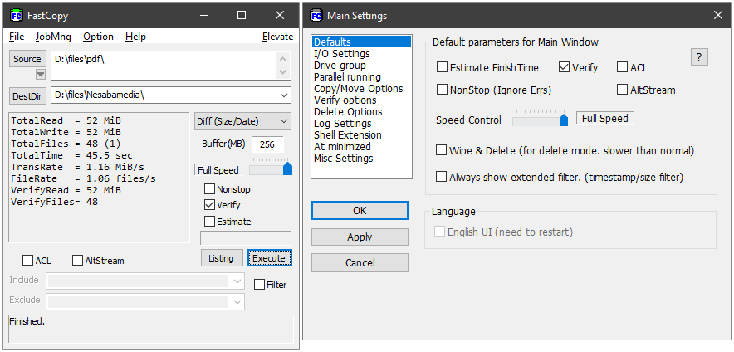Image resolution: width=734 pixels, height=352 pixels.
Task: Toggle the Nonstop checkbox in FastCopy window
Action: coord(210,189)
